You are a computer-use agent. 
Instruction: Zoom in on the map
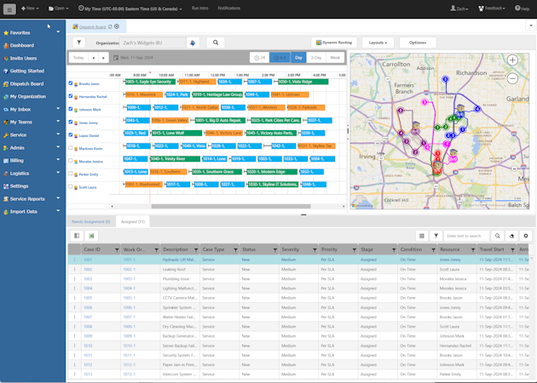click(512, 60)
